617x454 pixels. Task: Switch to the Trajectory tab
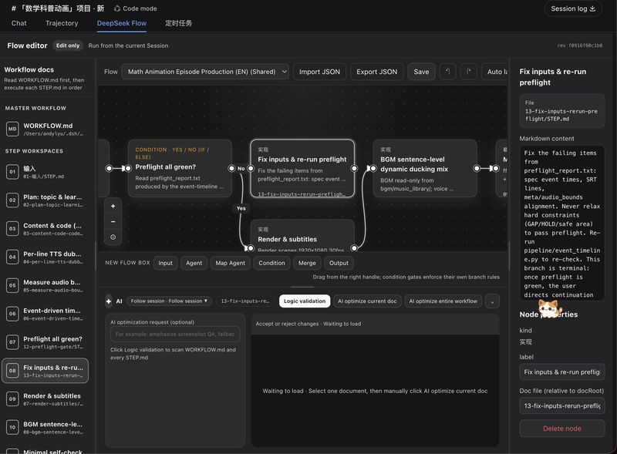coord(62,23)
